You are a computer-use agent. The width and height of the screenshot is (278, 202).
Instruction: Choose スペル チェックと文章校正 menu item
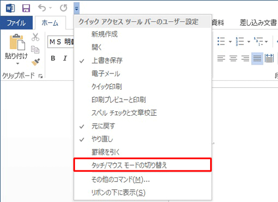click(142, 113)
